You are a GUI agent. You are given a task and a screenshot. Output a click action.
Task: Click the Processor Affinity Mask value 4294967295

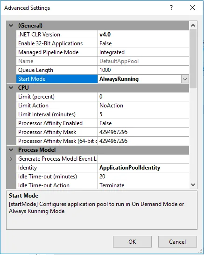click(143, 132)
